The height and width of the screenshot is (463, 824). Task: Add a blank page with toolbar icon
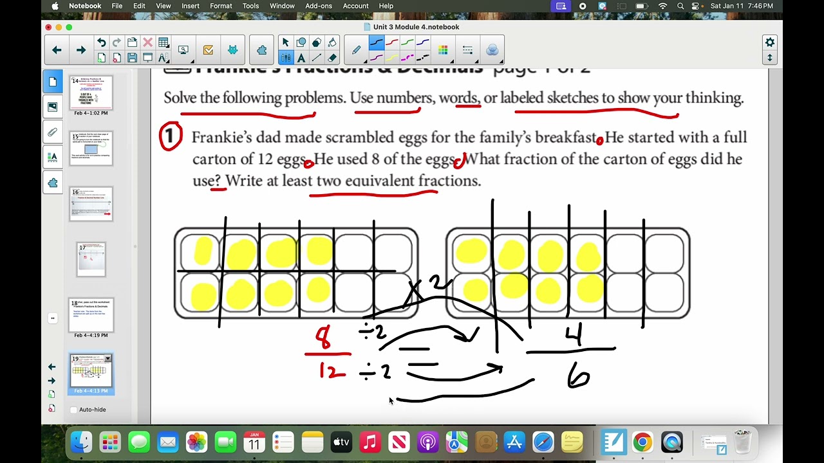(101, 58)
